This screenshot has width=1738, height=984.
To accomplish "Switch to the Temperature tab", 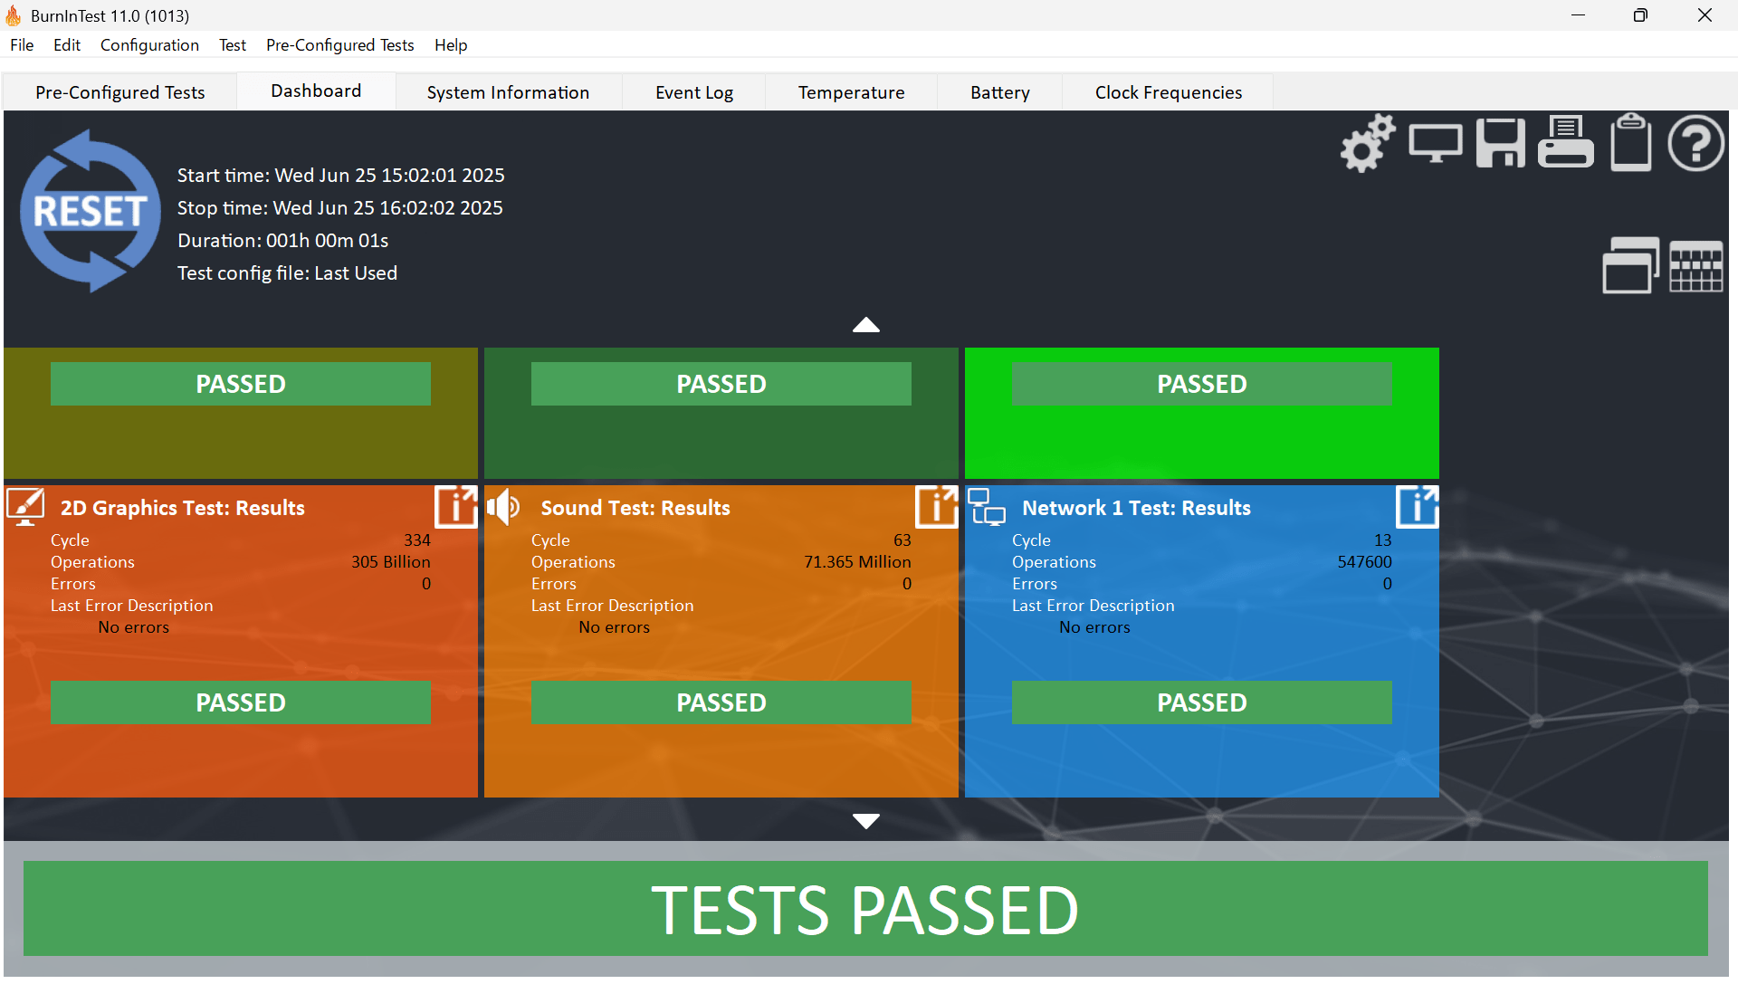I will [851, 92].
